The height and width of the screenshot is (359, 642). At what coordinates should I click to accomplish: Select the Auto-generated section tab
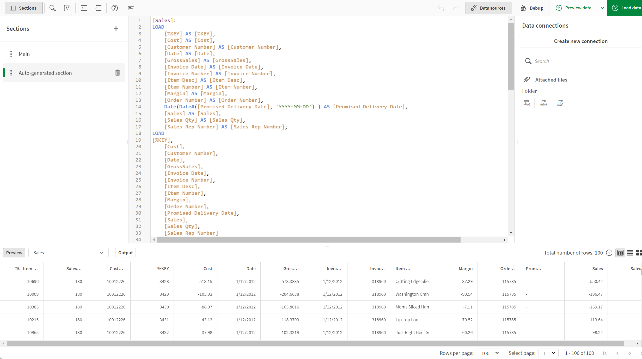point(45,72)
